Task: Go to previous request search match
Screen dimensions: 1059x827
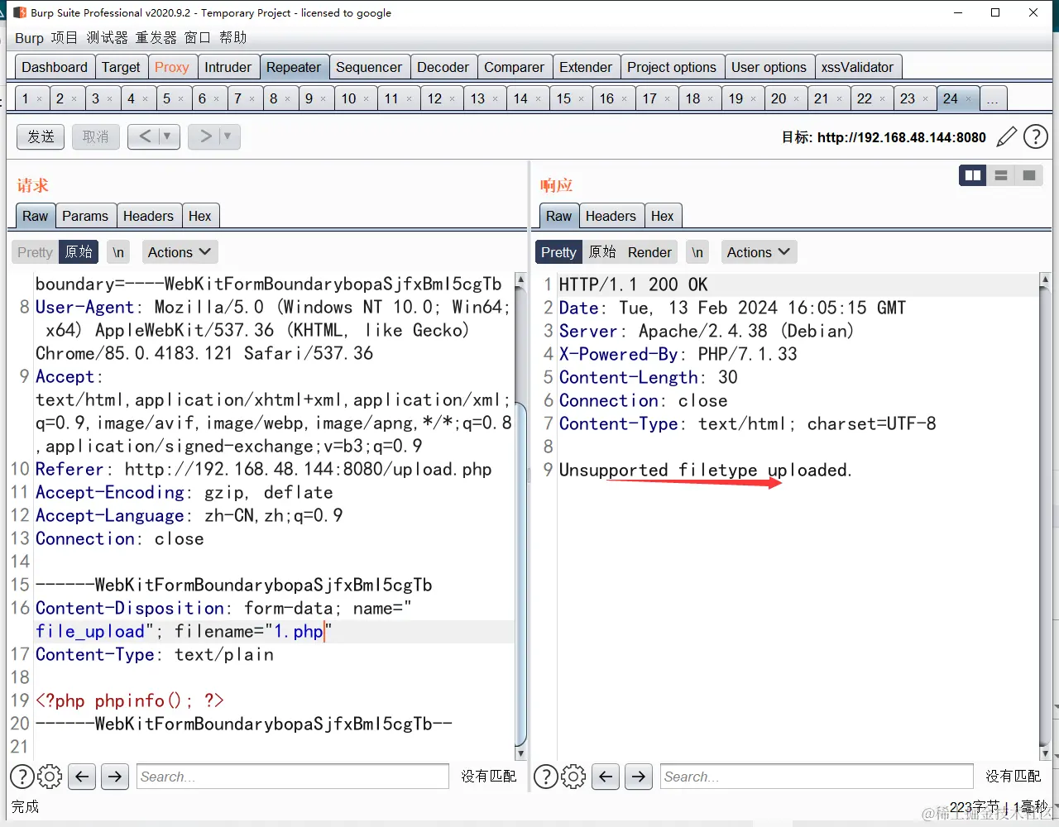Action: point(81,777)
